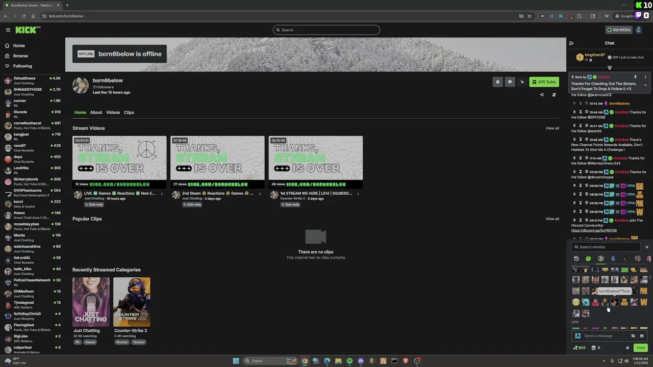
Task: Click the notification bell button
Action: [497, 82]
